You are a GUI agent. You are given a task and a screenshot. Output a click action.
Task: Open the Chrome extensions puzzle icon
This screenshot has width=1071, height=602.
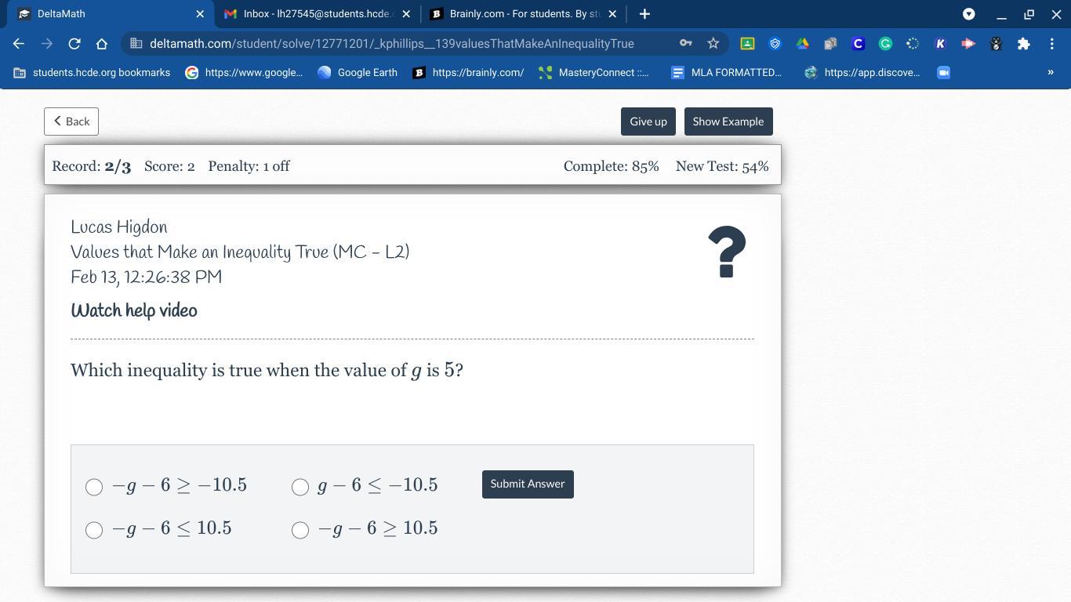coord(1023,44)
